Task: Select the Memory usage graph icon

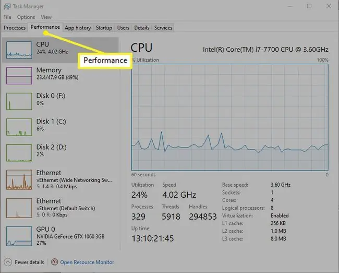Action: (x=19, y=75)
